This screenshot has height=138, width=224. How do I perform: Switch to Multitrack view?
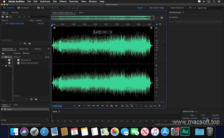click(x=24, y=8)
